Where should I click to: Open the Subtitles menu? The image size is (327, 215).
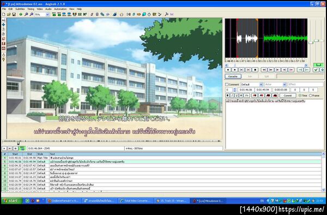20,9
